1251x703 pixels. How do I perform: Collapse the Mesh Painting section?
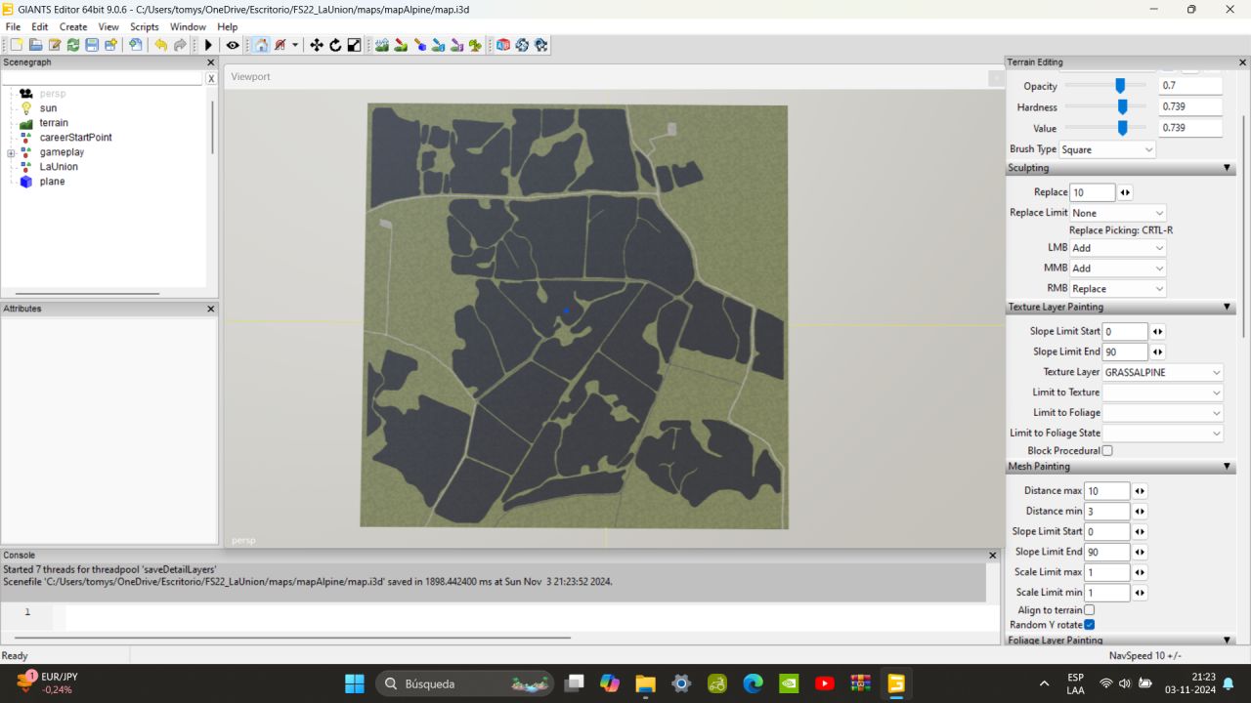pos(1228,467)
